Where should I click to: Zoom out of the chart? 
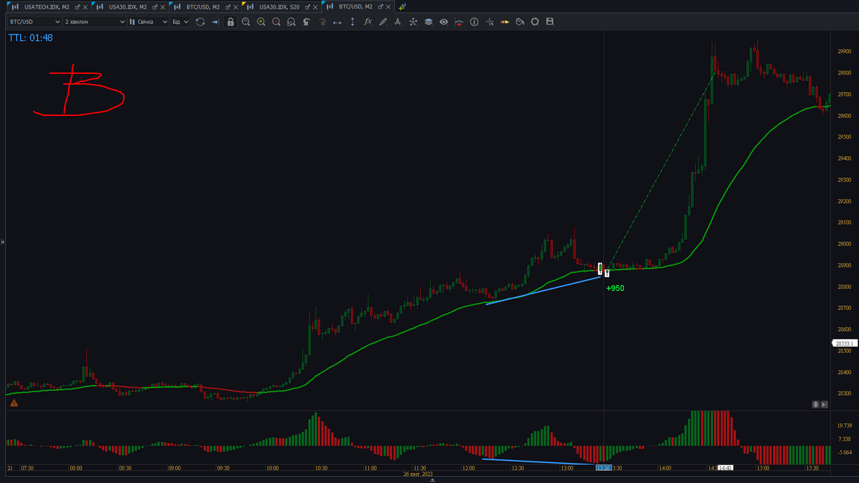click(276, 22)
